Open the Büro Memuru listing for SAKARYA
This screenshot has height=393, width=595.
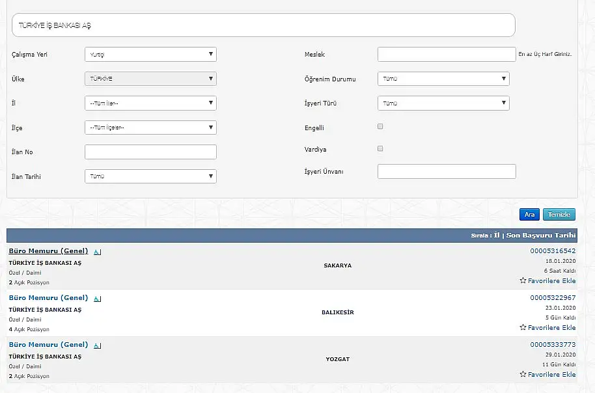48,251
